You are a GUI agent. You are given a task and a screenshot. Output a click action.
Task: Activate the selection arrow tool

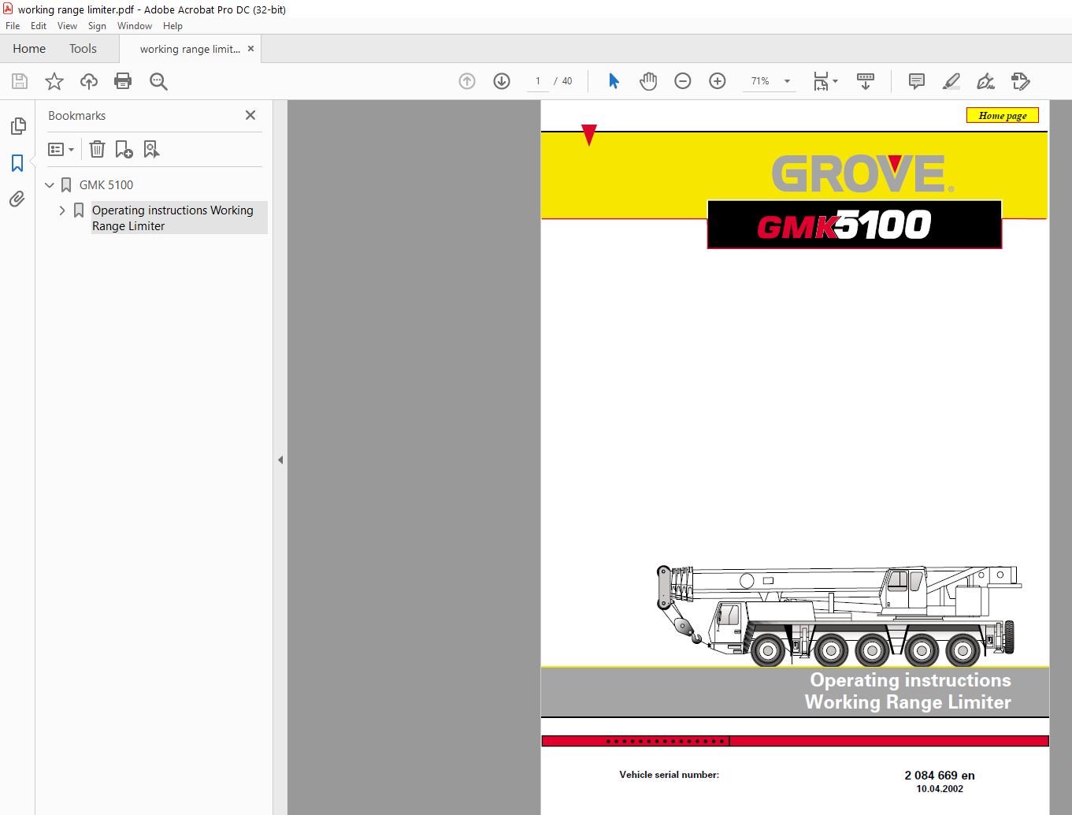click(x=614, y=81)
